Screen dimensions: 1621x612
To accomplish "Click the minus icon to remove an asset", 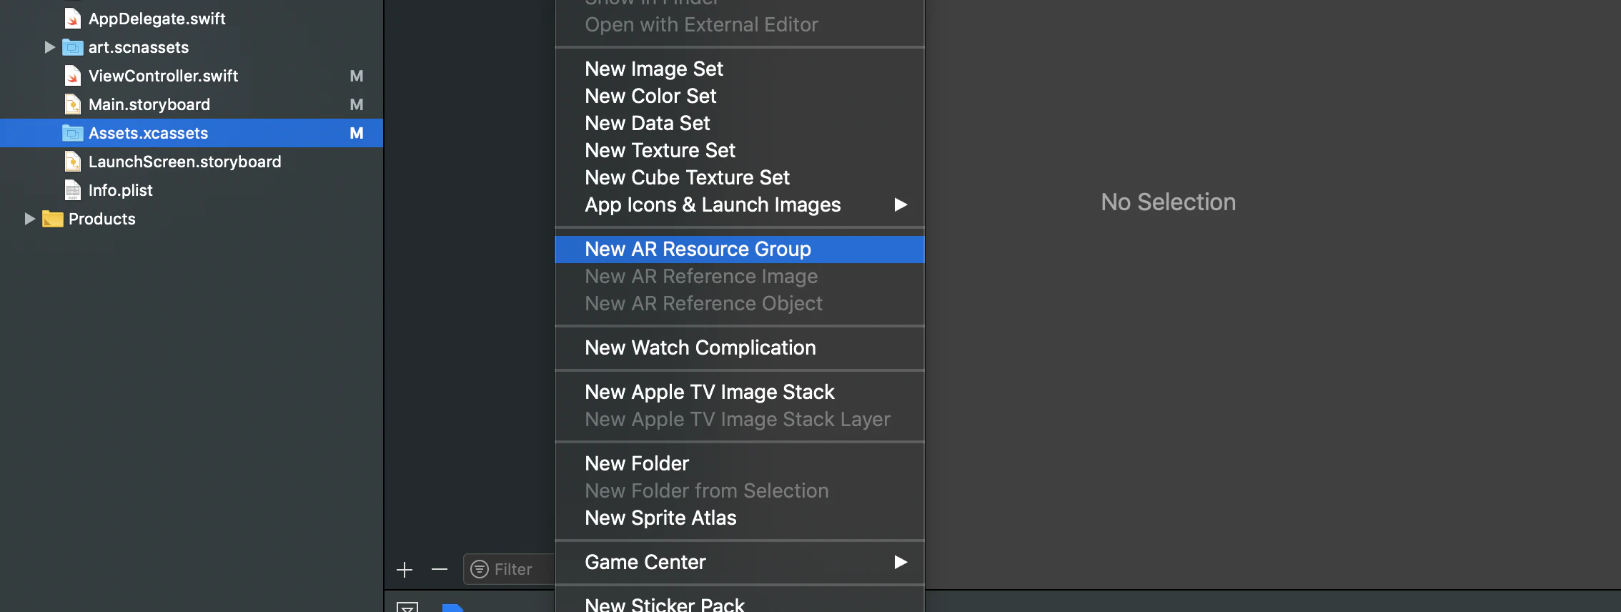I will [440, 570].
